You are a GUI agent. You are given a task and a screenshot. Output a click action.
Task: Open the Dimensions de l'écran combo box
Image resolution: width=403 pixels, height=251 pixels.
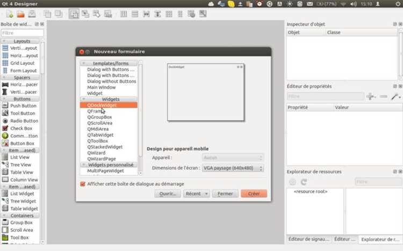click(x=233, y=168)
